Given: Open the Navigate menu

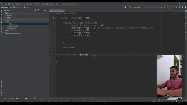Looking at the screenshot, I should [x=18, y=4].
